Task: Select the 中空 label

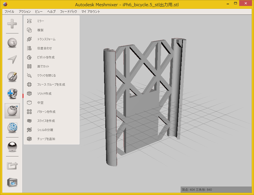Action: pyautogui.click(x=40, y=103)
